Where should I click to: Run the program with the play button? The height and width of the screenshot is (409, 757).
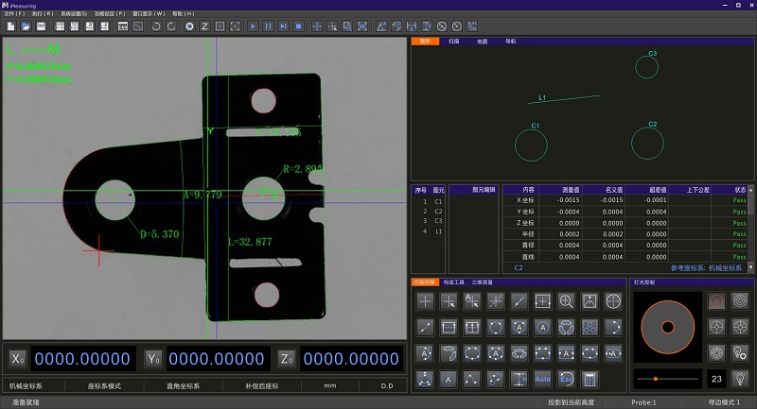(253, 26)
